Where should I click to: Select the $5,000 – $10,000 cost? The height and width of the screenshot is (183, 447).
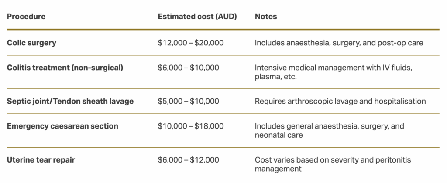[189, 101]
